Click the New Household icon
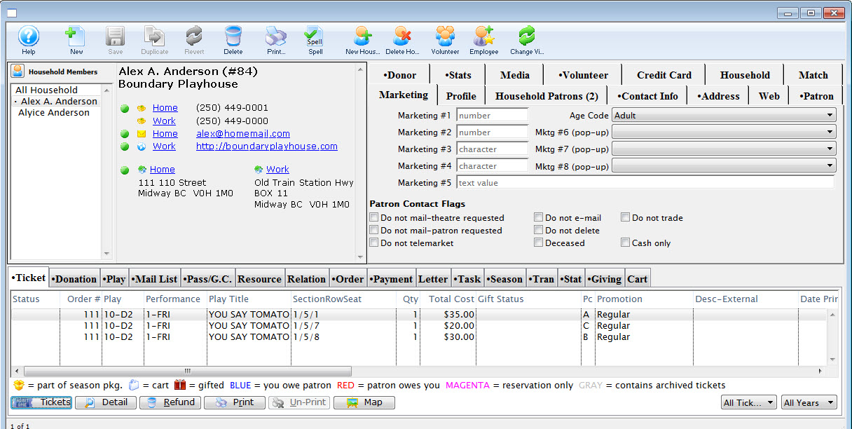This screenshot has height=429, width=852. point(362,37)
